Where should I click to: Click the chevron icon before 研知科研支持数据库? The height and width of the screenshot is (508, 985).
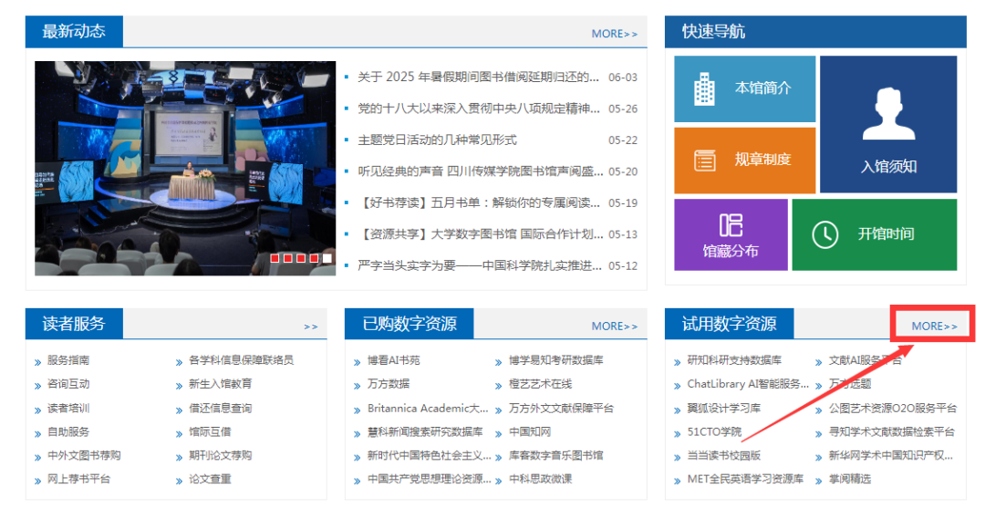677,361
